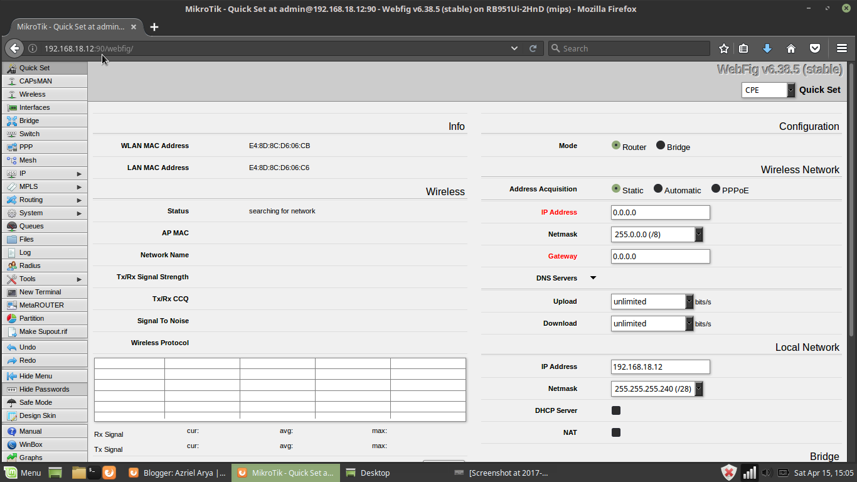Switch to Blogger Azriel Arya taskbar window
The width and height of the screenshot is (857, 482).
(178, 473)
